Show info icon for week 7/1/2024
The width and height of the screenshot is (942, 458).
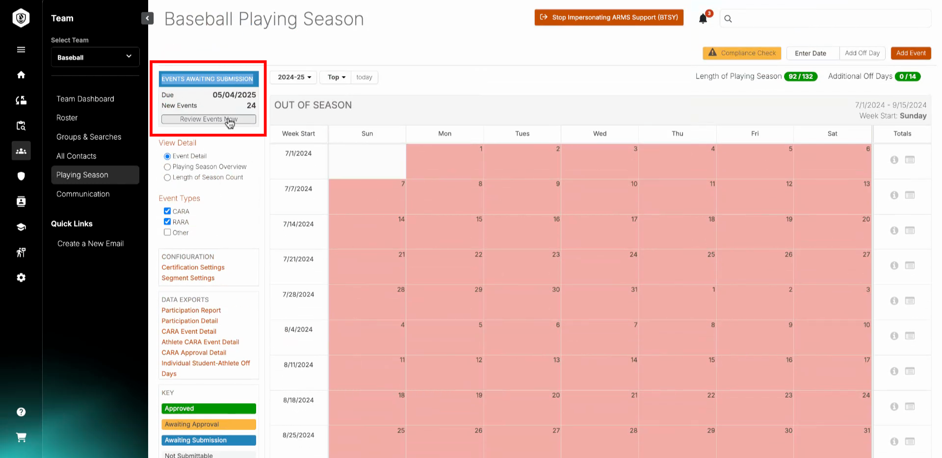894,160
